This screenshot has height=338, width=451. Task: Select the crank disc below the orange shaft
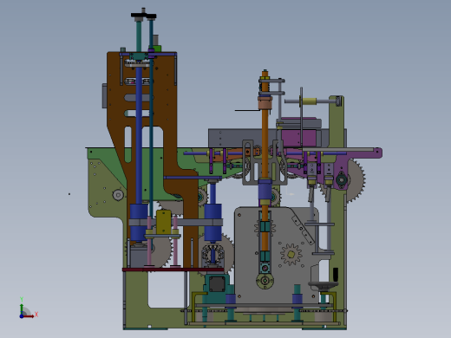(x=265, y=281)
